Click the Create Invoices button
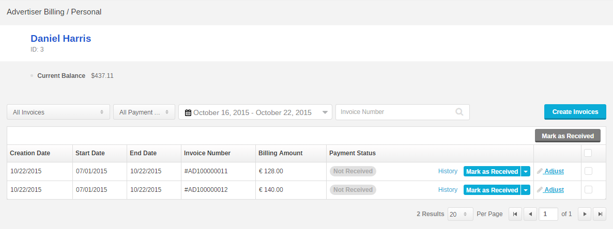The width and height of the screenshot is (613, 229). click(x=575, y=112)
